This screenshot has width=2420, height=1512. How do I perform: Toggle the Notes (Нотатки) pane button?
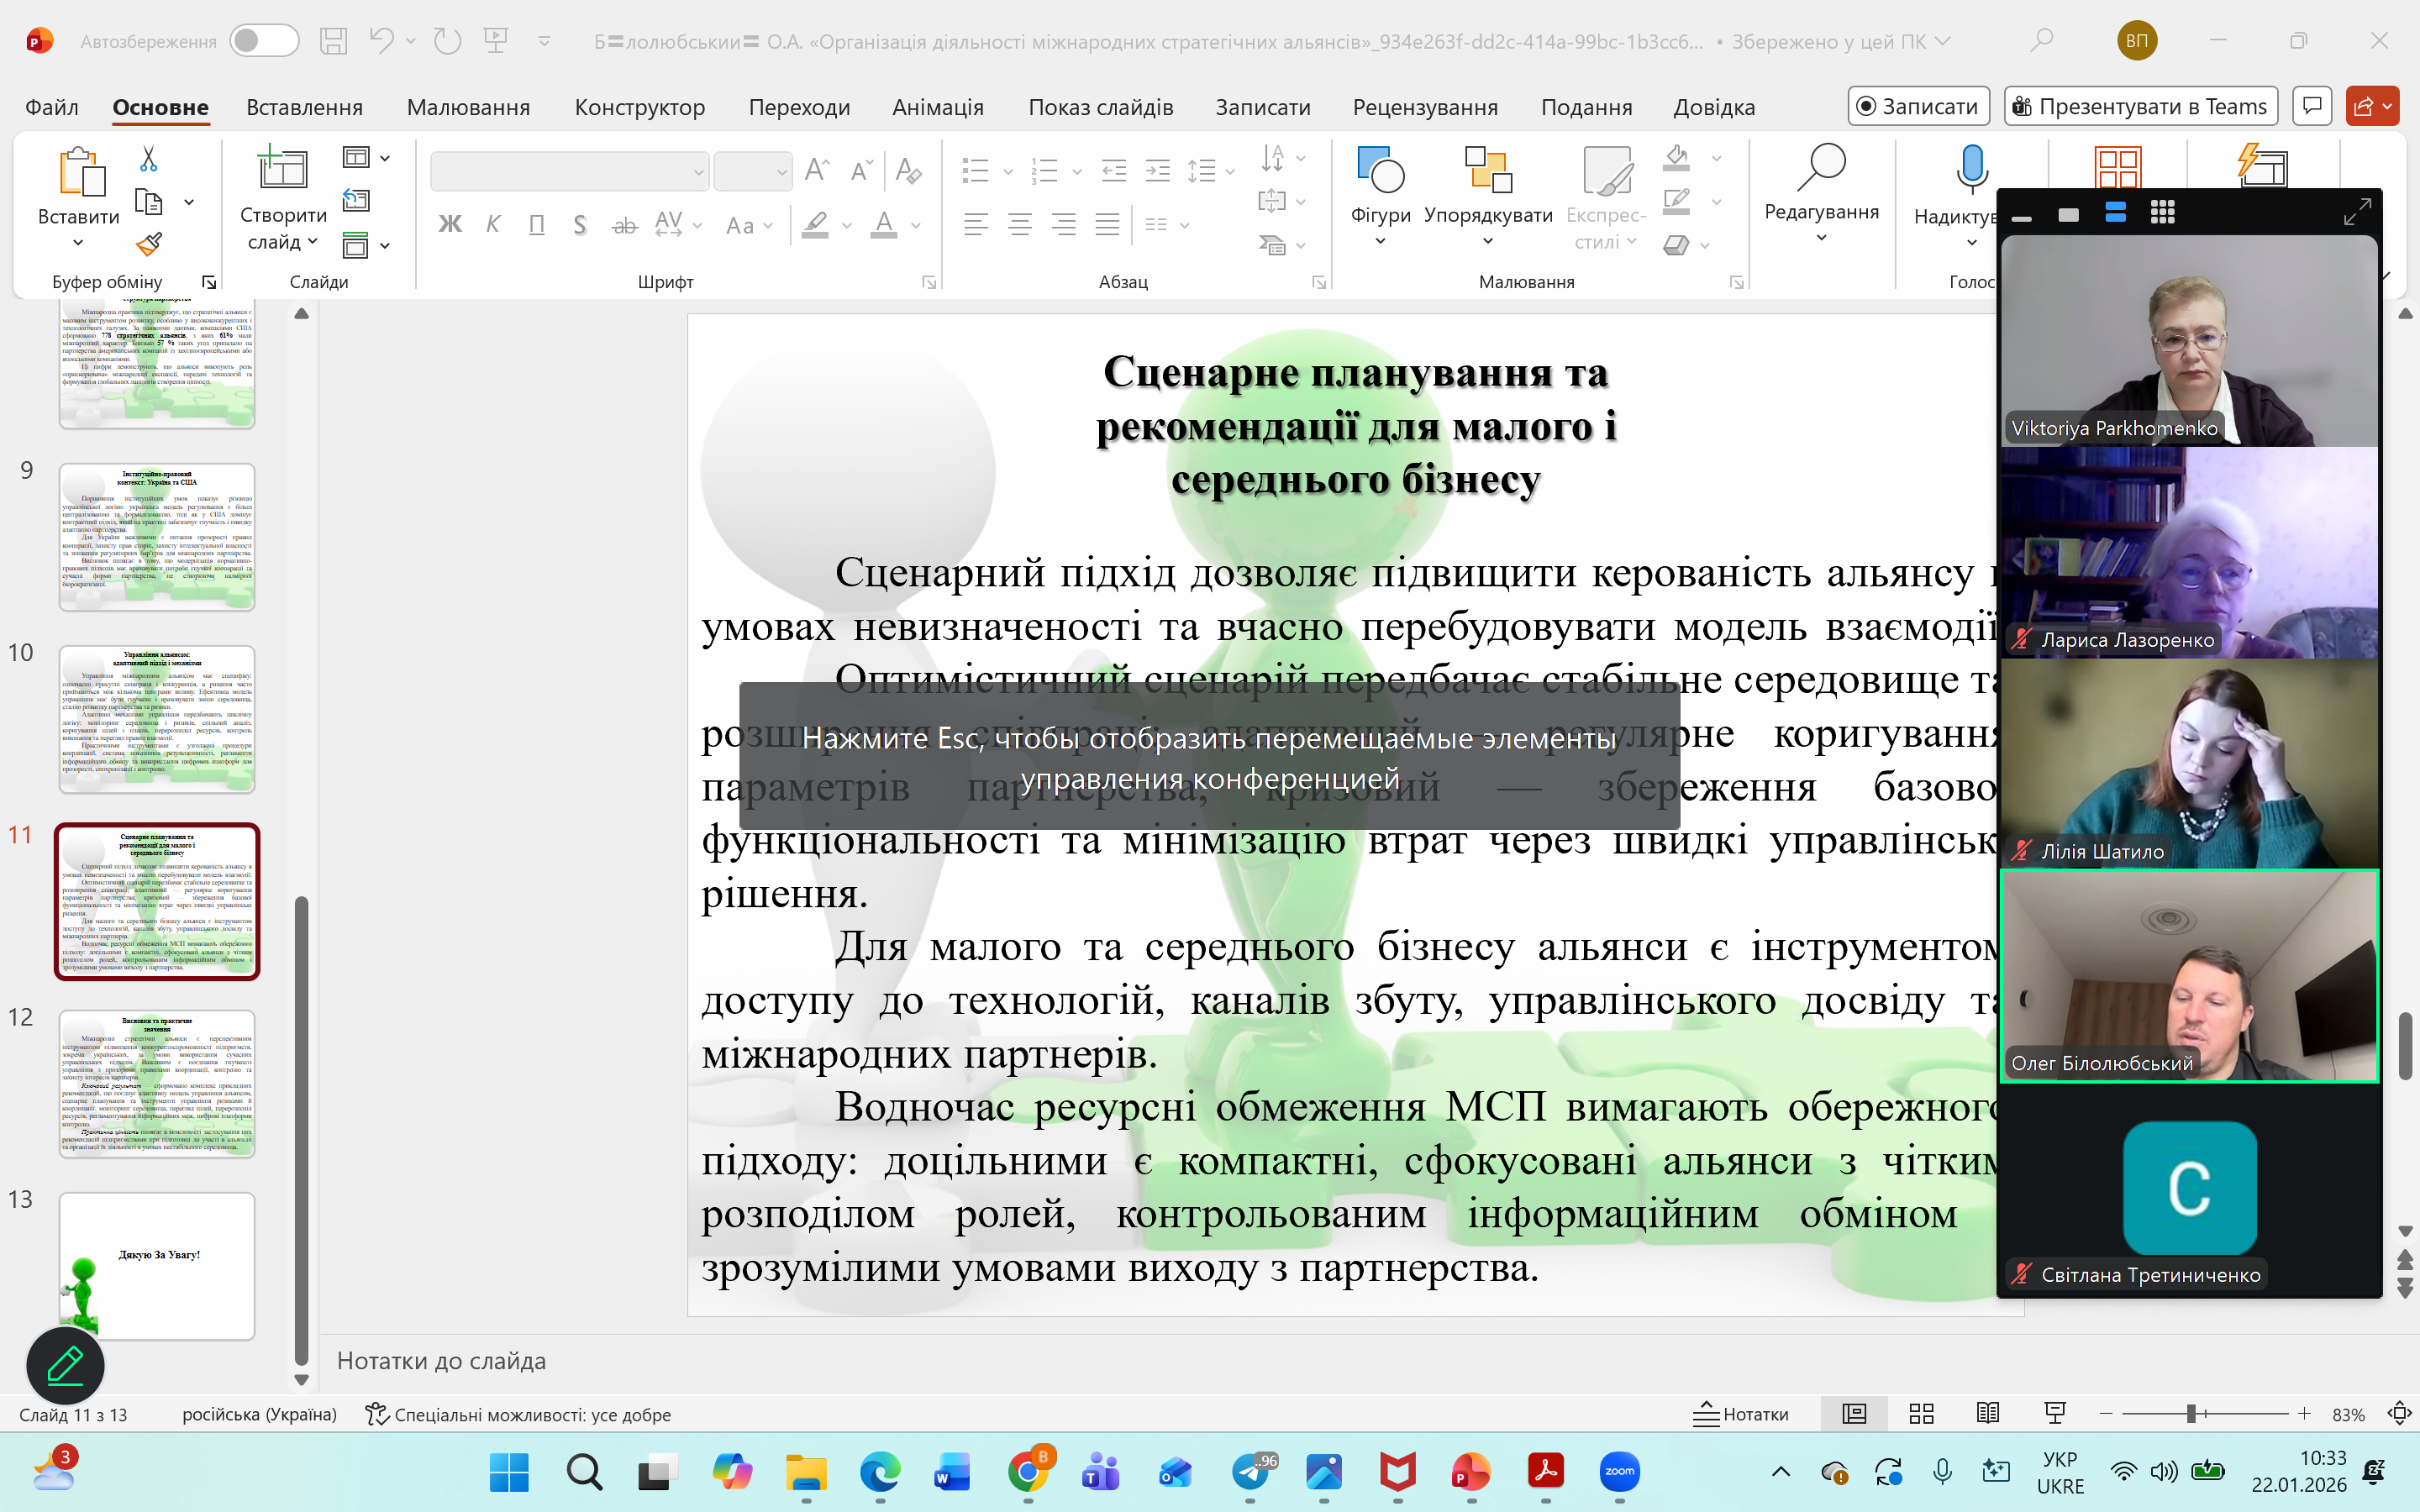tap(1741, 1414)
